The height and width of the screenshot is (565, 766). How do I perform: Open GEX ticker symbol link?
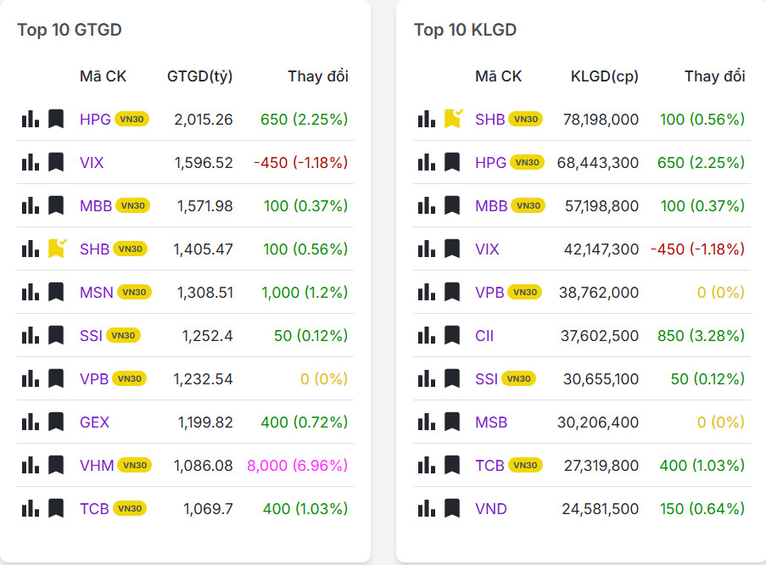[x=95, y=422]
